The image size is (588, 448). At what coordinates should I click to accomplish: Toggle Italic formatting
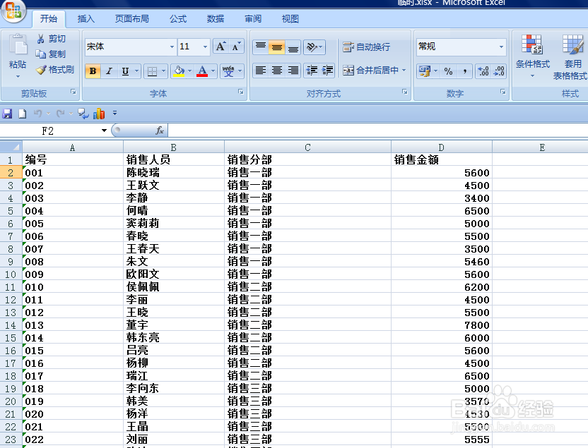[109, 71]
